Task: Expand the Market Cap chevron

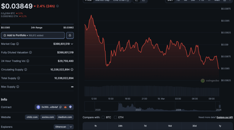Action: pos(72,44)
